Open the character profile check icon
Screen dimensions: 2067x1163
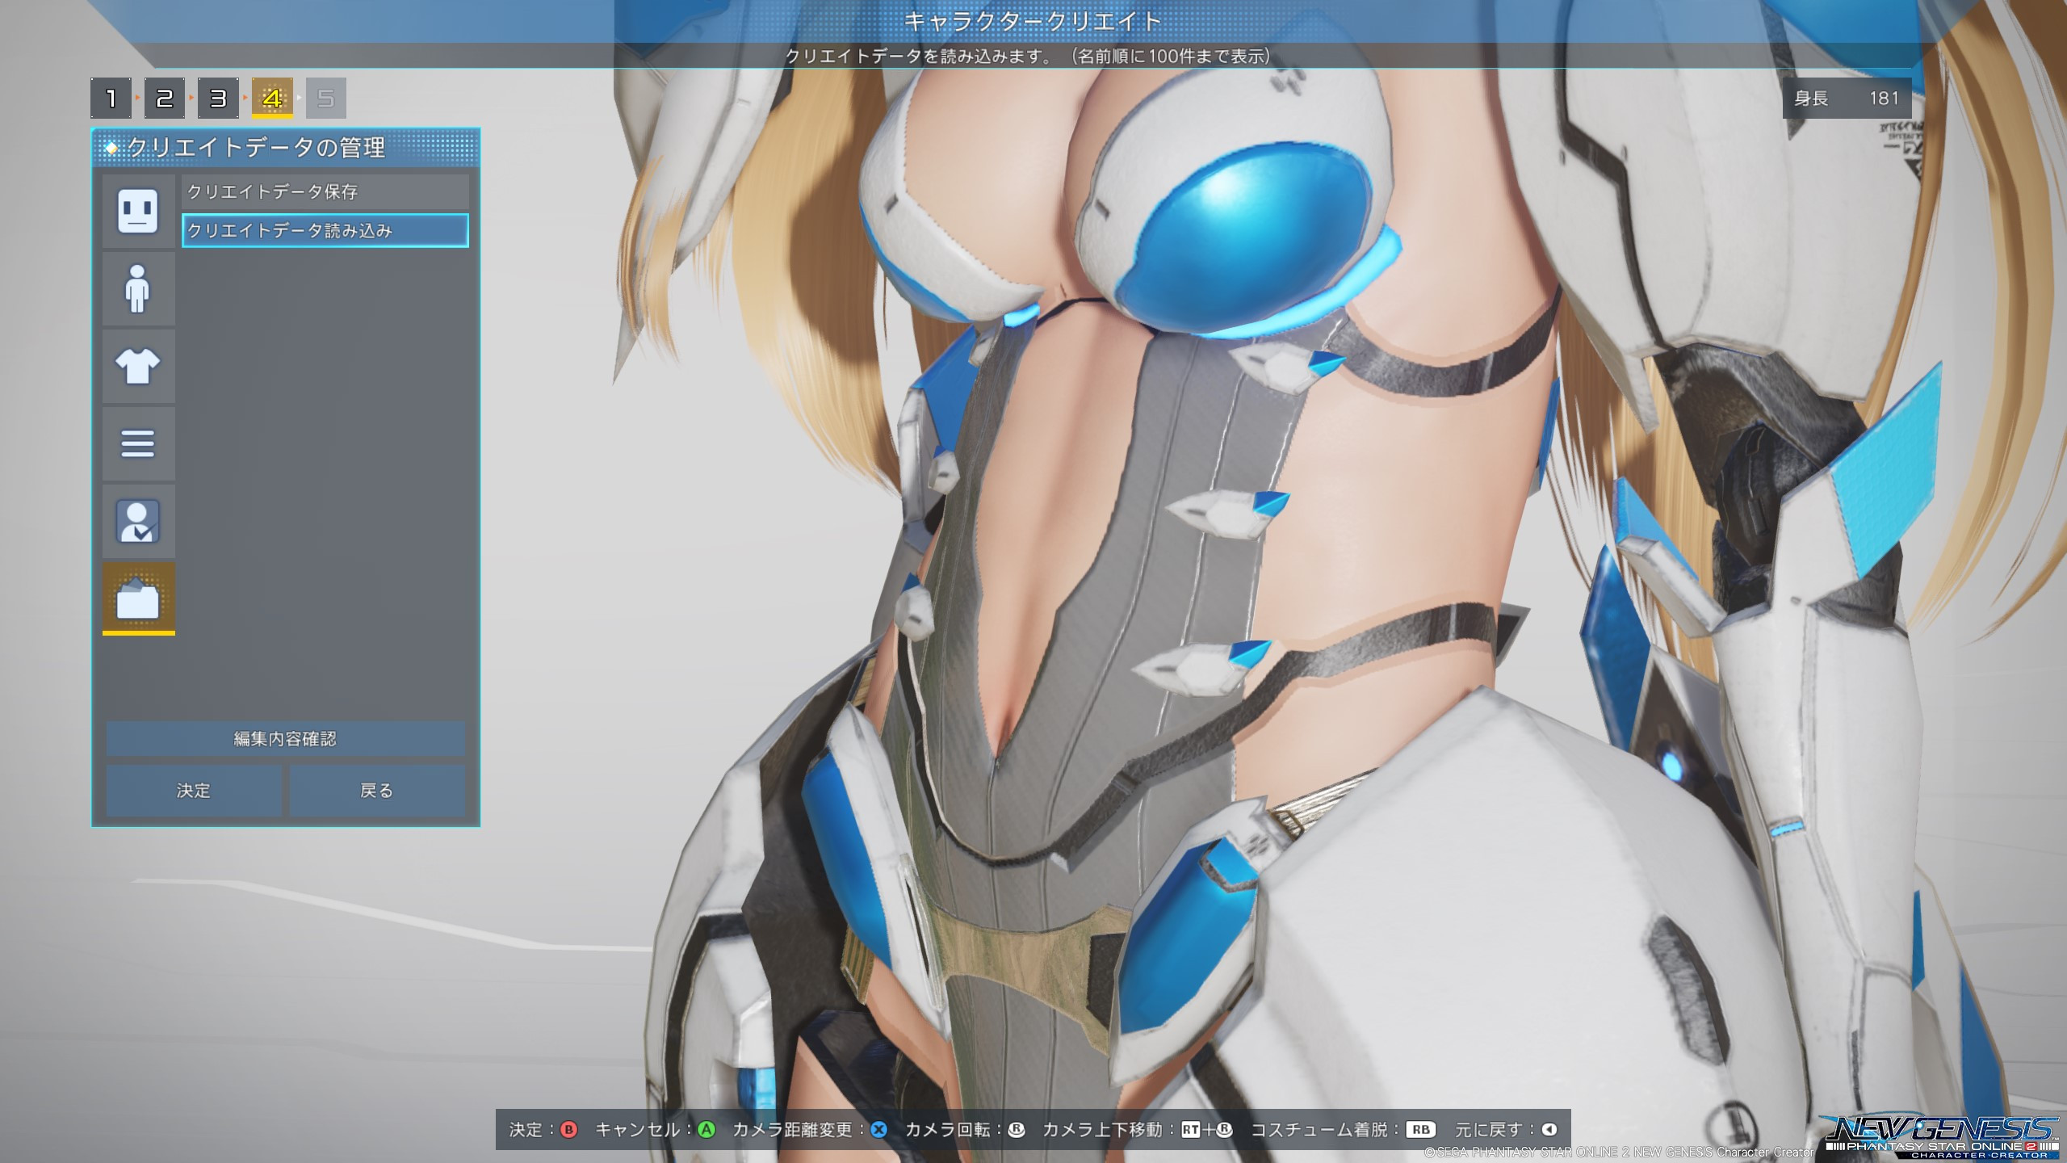point(138,521)
